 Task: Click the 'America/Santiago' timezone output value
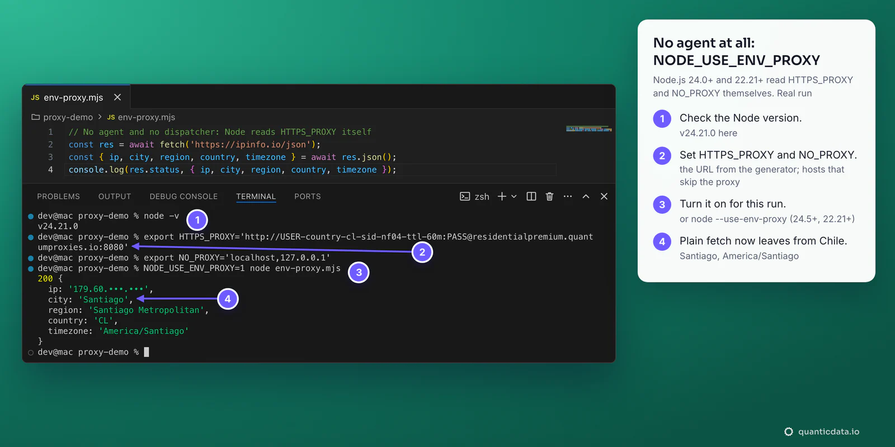[x=144, y=331]
